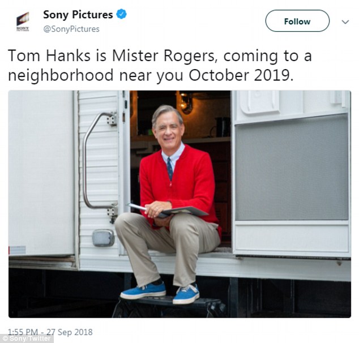Click the folder held in the man's hands

(x=168, y=210)
